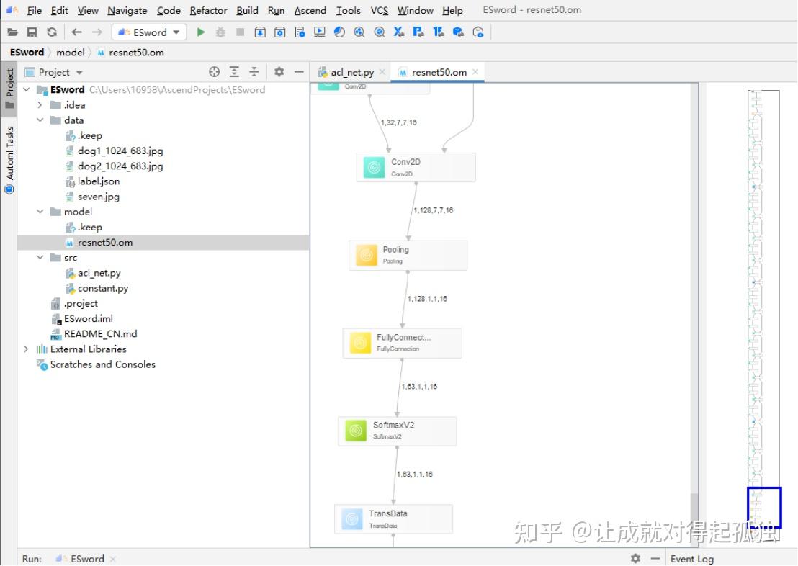Open the Ascend menu
This screenshot has width=798, height=566.
(x=310, y=10)
